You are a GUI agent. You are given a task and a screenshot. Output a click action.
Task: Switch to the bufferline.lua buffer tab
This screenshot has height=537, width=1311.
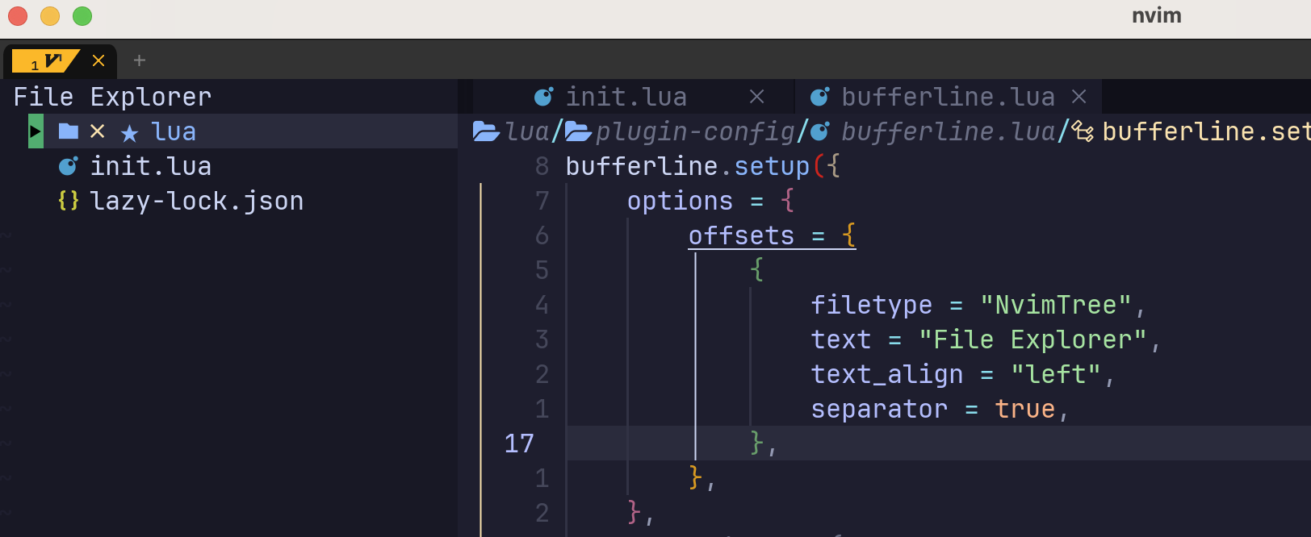pyautogui.click(x=947, y=97)
